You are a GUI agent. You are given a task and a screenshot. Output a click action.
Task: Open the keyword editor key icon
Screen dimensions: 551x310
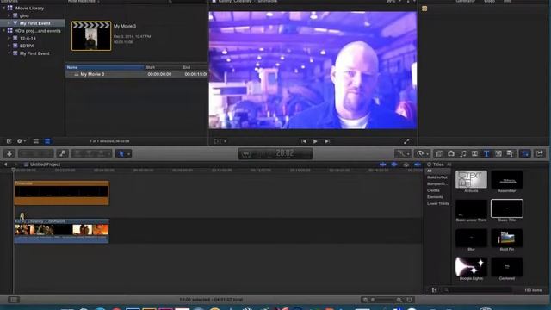pos(63,153)
